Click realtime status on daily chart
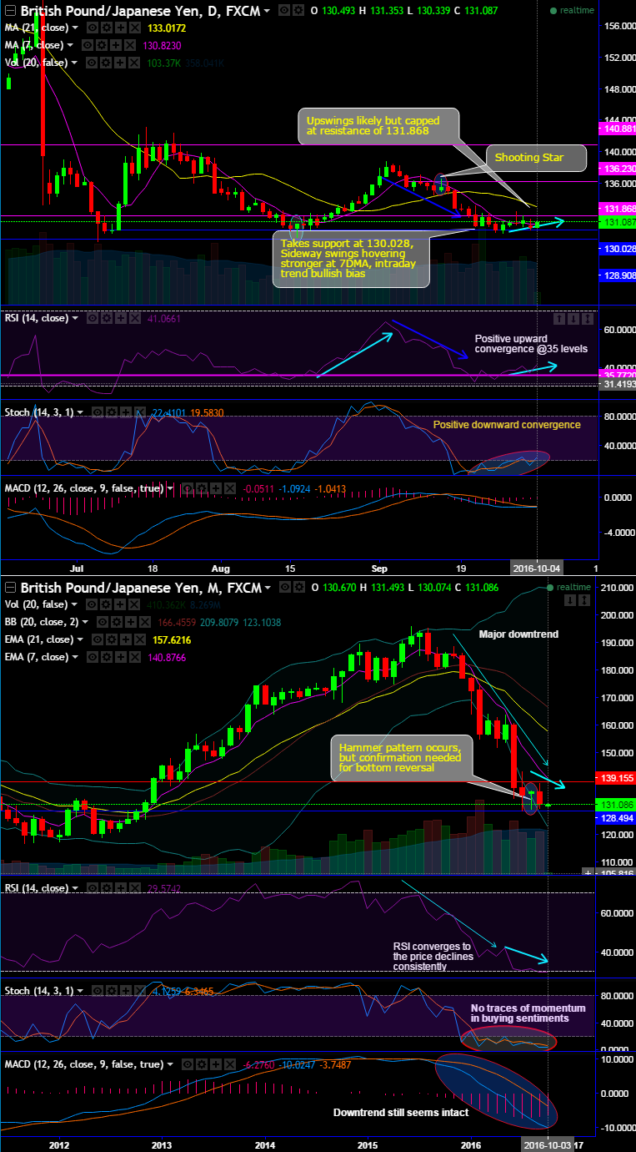This screenshot has width=636, height=1152. (x=571, y=11)
